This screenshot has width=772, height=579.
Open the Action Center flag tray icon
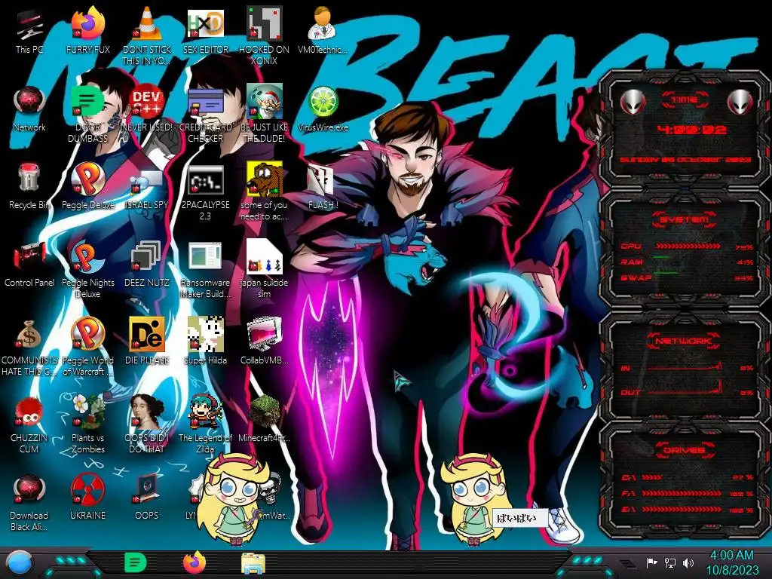(651, 562)
